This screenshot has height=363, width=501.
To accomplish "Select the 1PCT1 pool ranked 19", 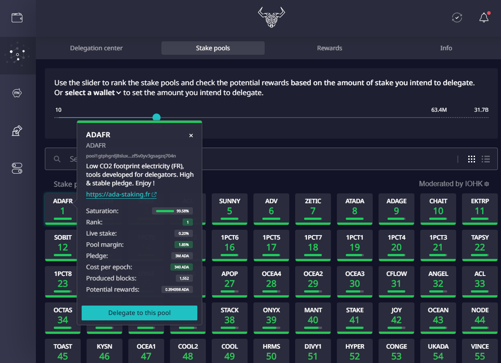I will click(355, 245).
